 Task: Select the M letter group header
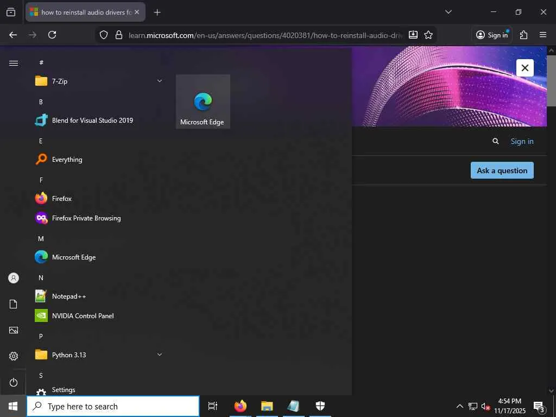(x=41, y=239)
